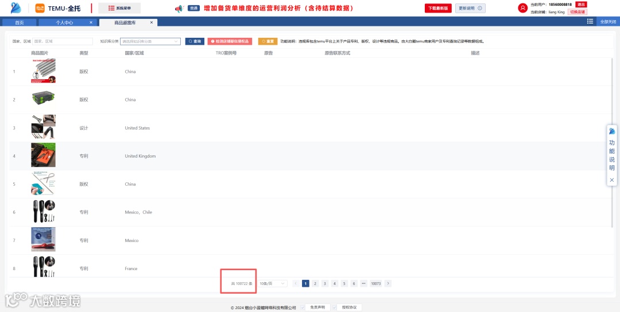
Task: Open product image in row 5
Action: click(44, 184)
